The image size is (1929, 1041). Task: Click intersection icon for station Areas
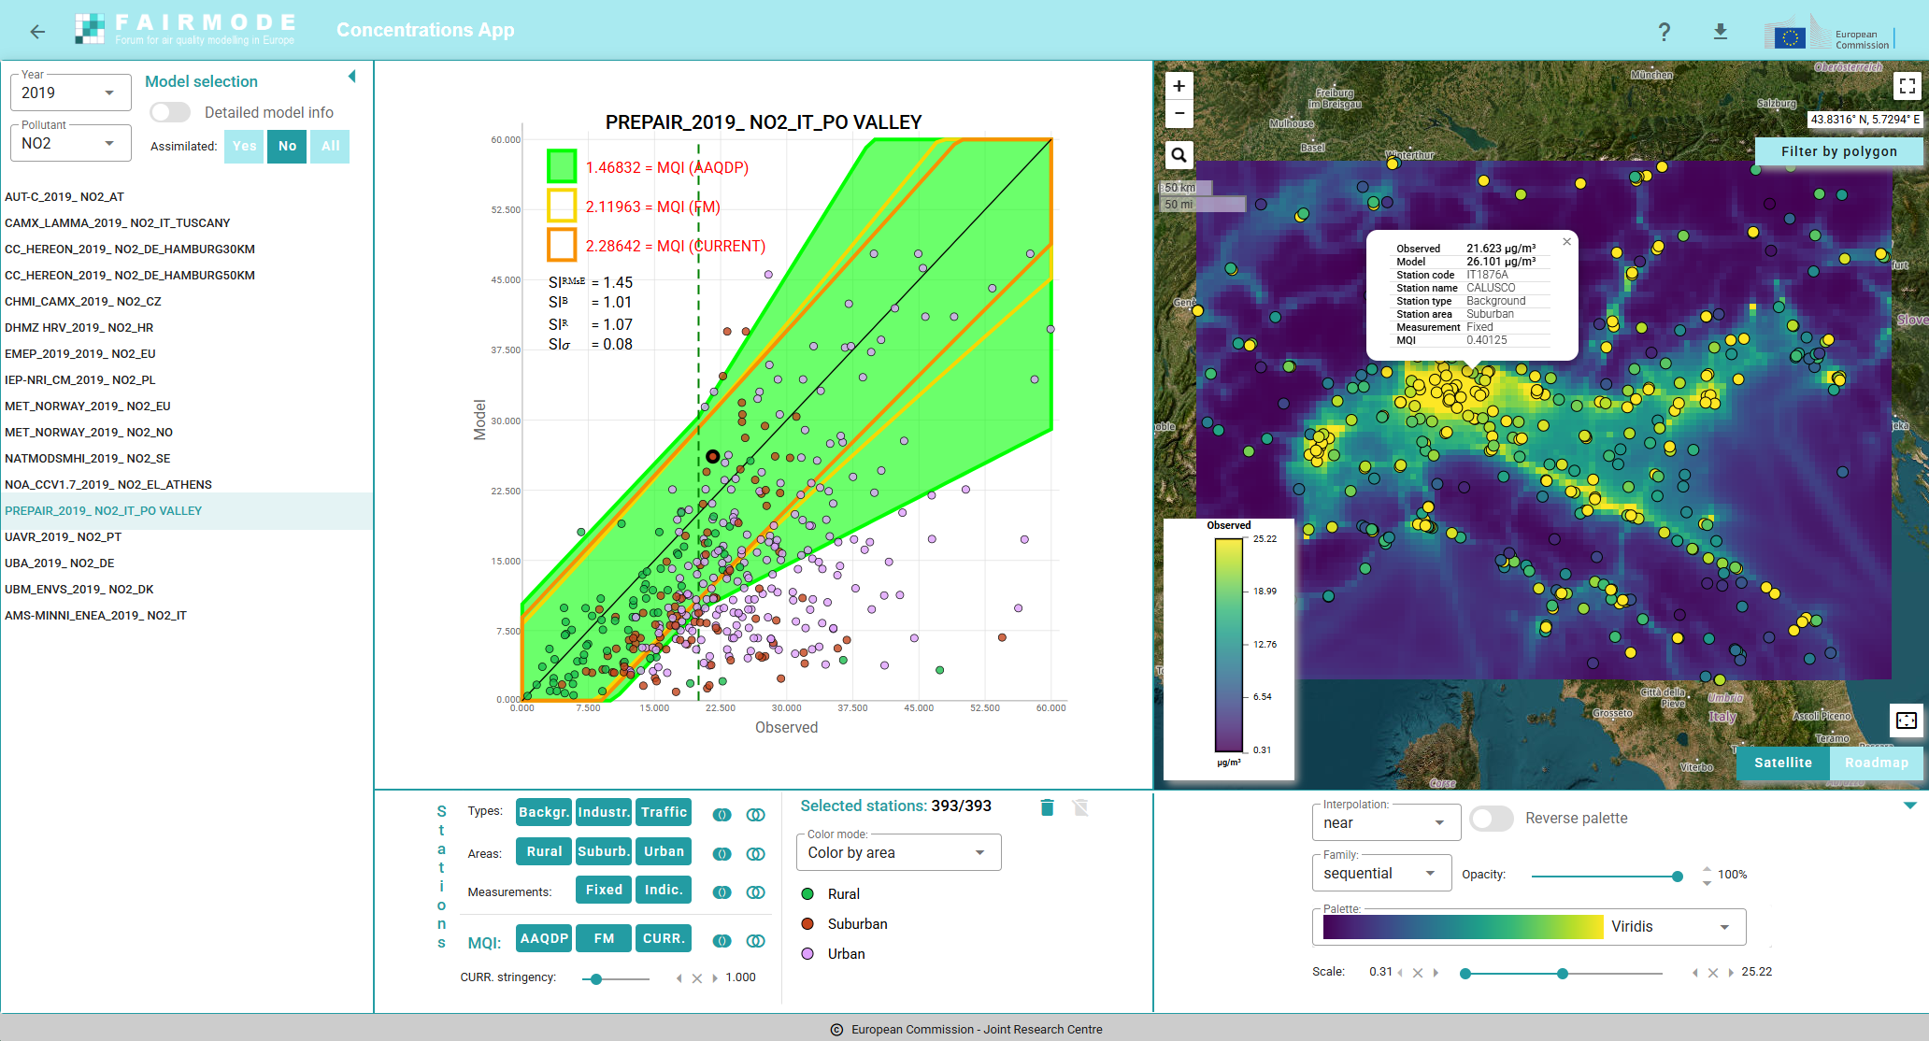point(722,854)
